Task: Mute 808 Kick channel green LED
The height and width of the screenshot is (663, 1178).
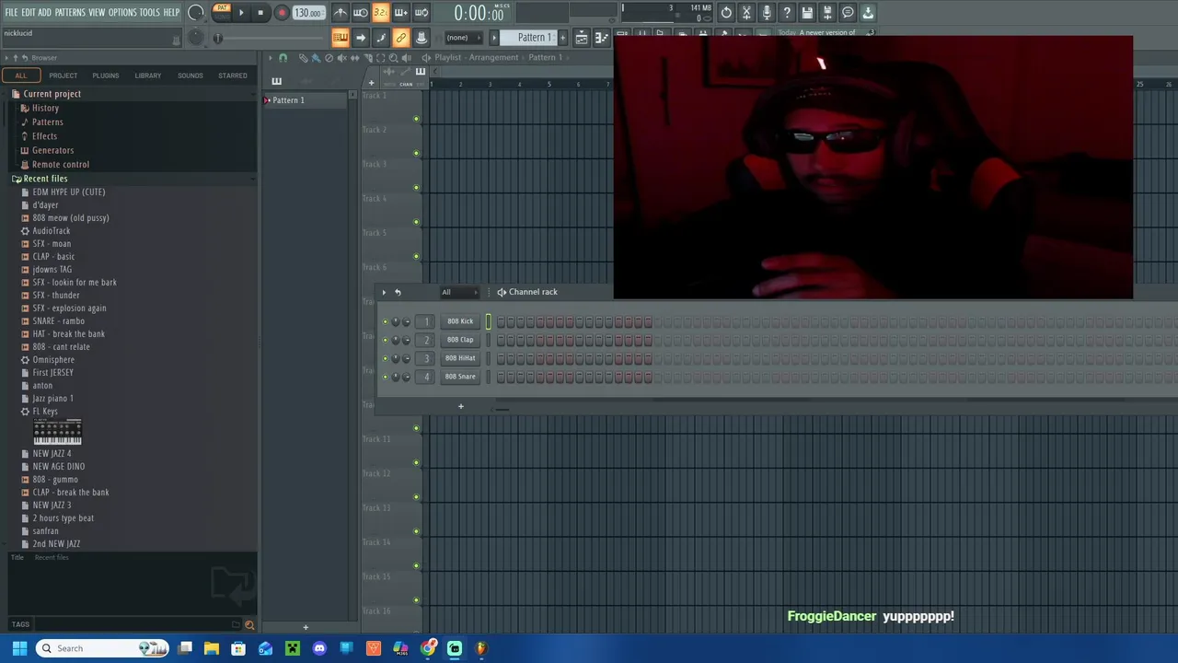Action: [x=385, y=321]
